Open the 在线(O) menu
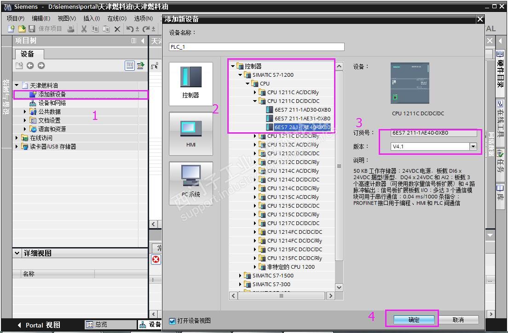508x333 pixels. pyautogui.click(x=117, y=18)
